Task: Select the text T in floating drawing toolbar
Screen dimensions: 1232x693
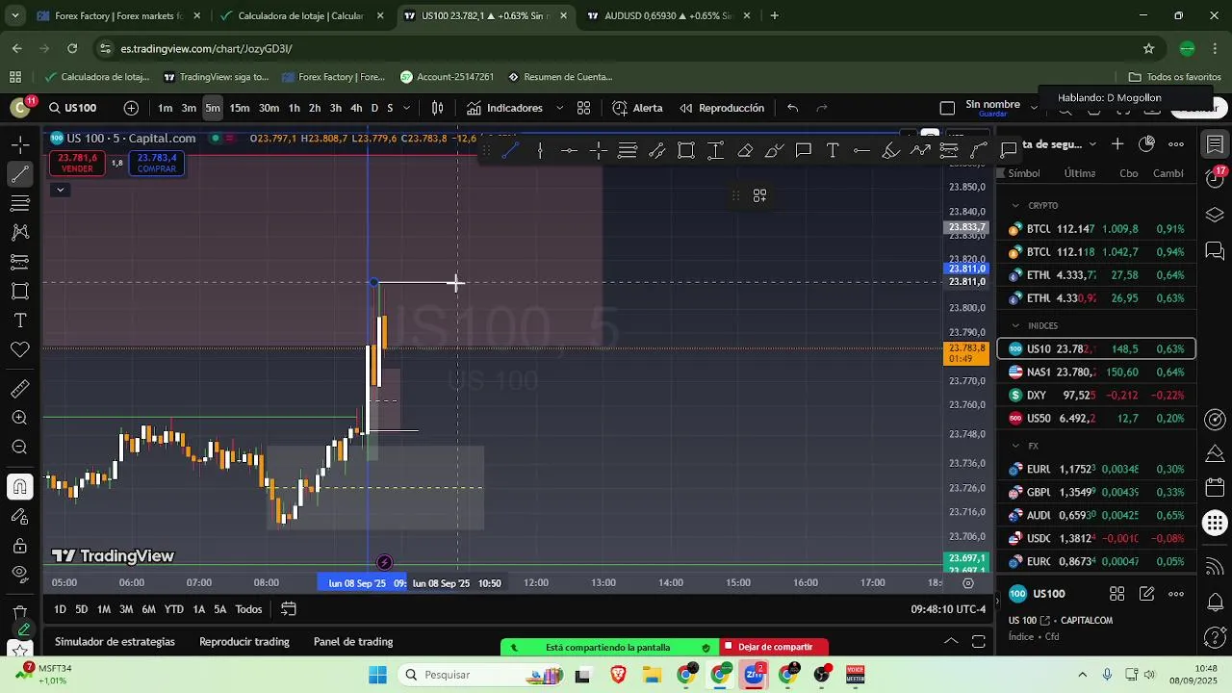Action: [x=833, y=150]
